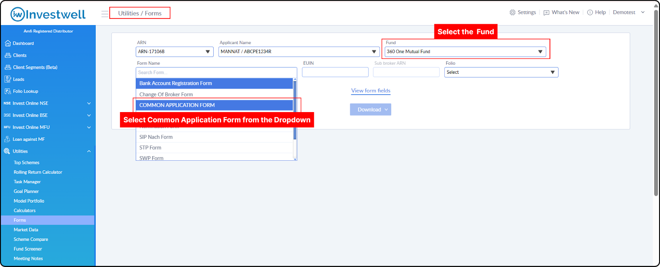This screenshot has height=267, width=660.
Task: Select Forms in sidebar
Action: 47,220
